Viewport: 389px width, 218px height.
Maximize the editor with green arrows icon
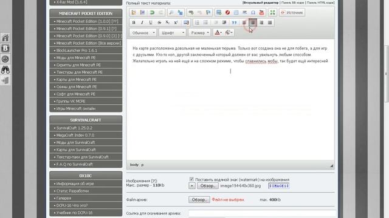coord(272,12)
